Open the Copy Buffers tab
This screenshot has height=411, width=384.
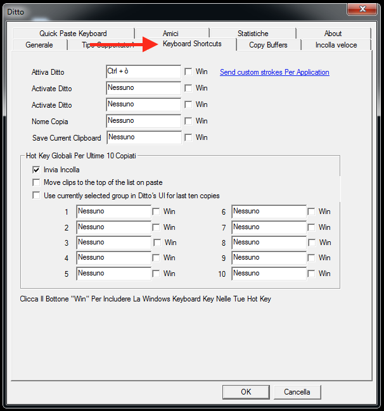(268, 45)
